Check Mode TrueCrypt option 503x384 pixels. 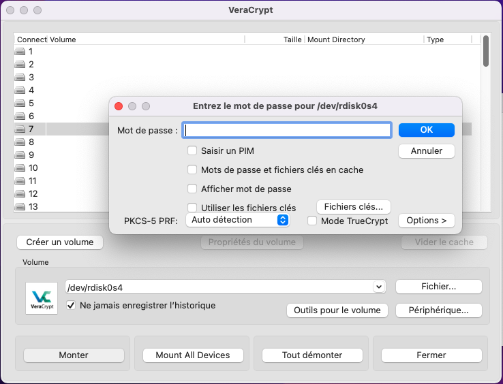312,221
